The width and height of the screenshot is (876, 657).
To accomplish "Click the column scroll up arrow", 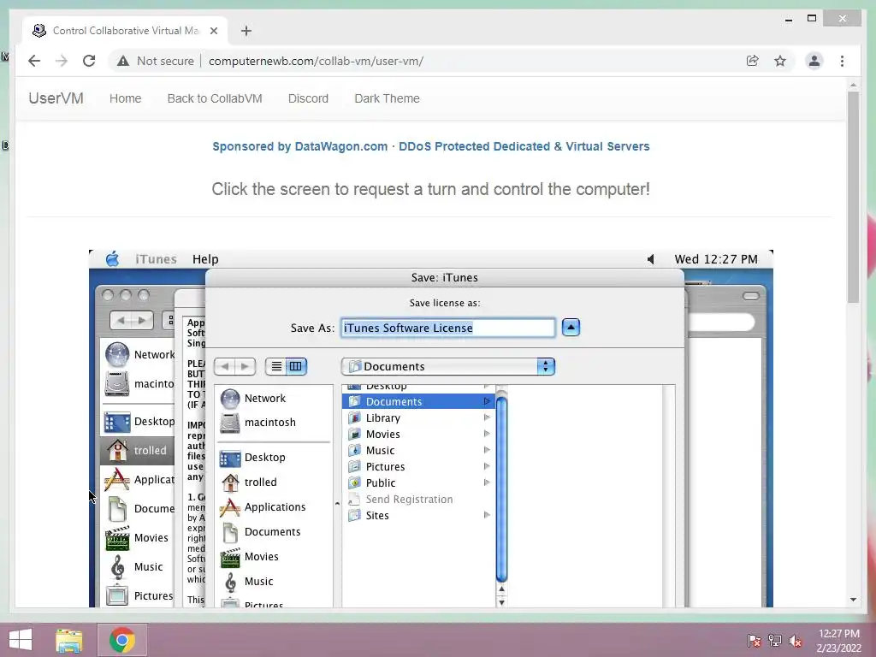I will point(501,589).
